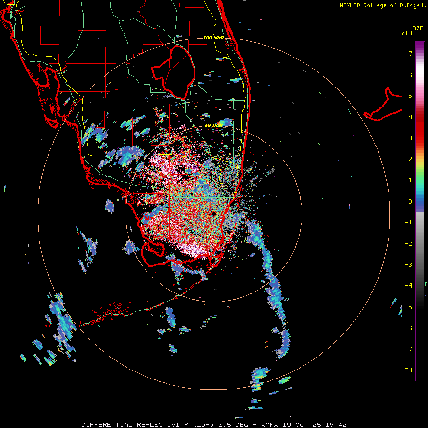Click the 6 tick label on the color scale

pyautogui.click(x=410, y=75)
